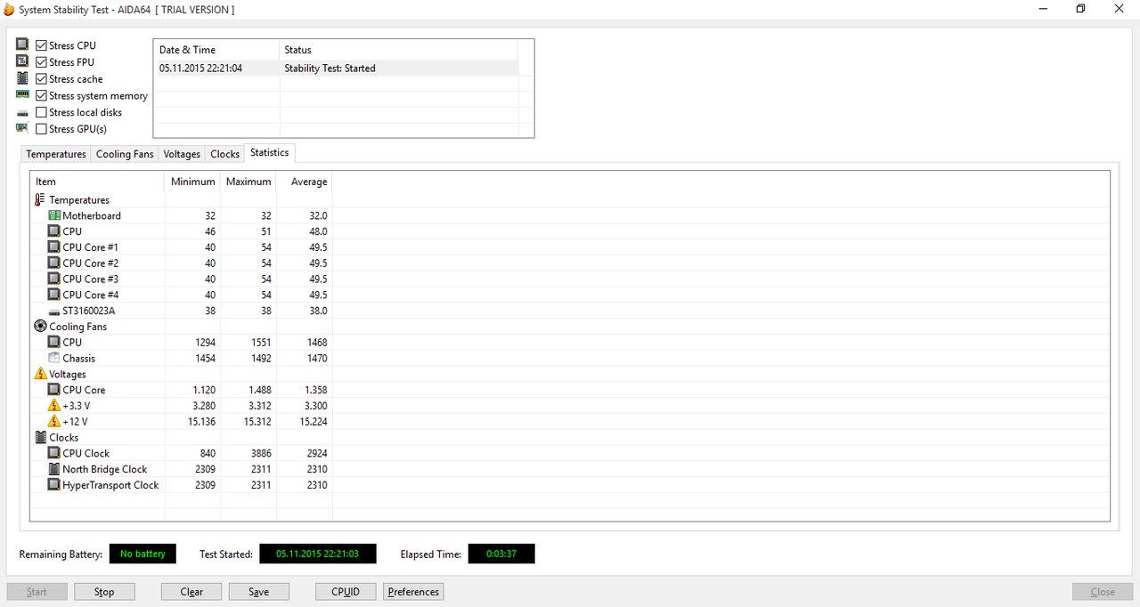Click the green Motherboard icon in the list
Screen dimensions: 1140x607
point(53,215)
